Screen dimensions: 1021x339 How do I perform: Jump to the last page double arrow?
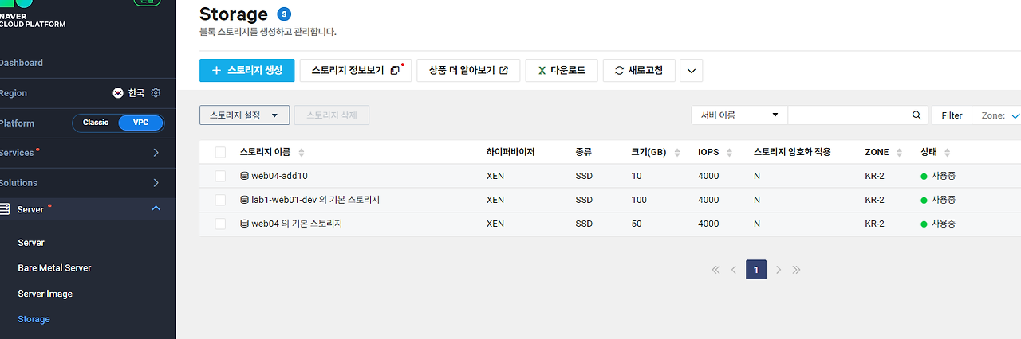797,270
